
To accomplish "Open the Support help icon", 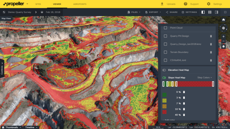I will tap(185, 4).
